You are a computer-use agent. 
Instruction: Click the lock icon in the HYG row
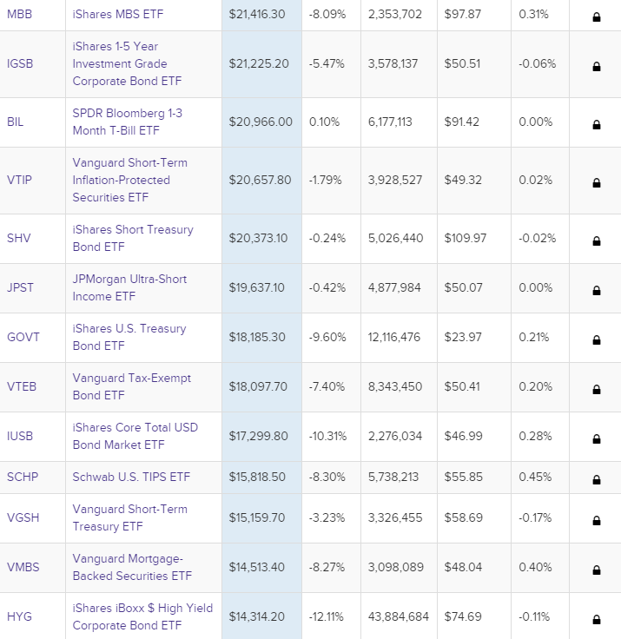coord(596,620)
